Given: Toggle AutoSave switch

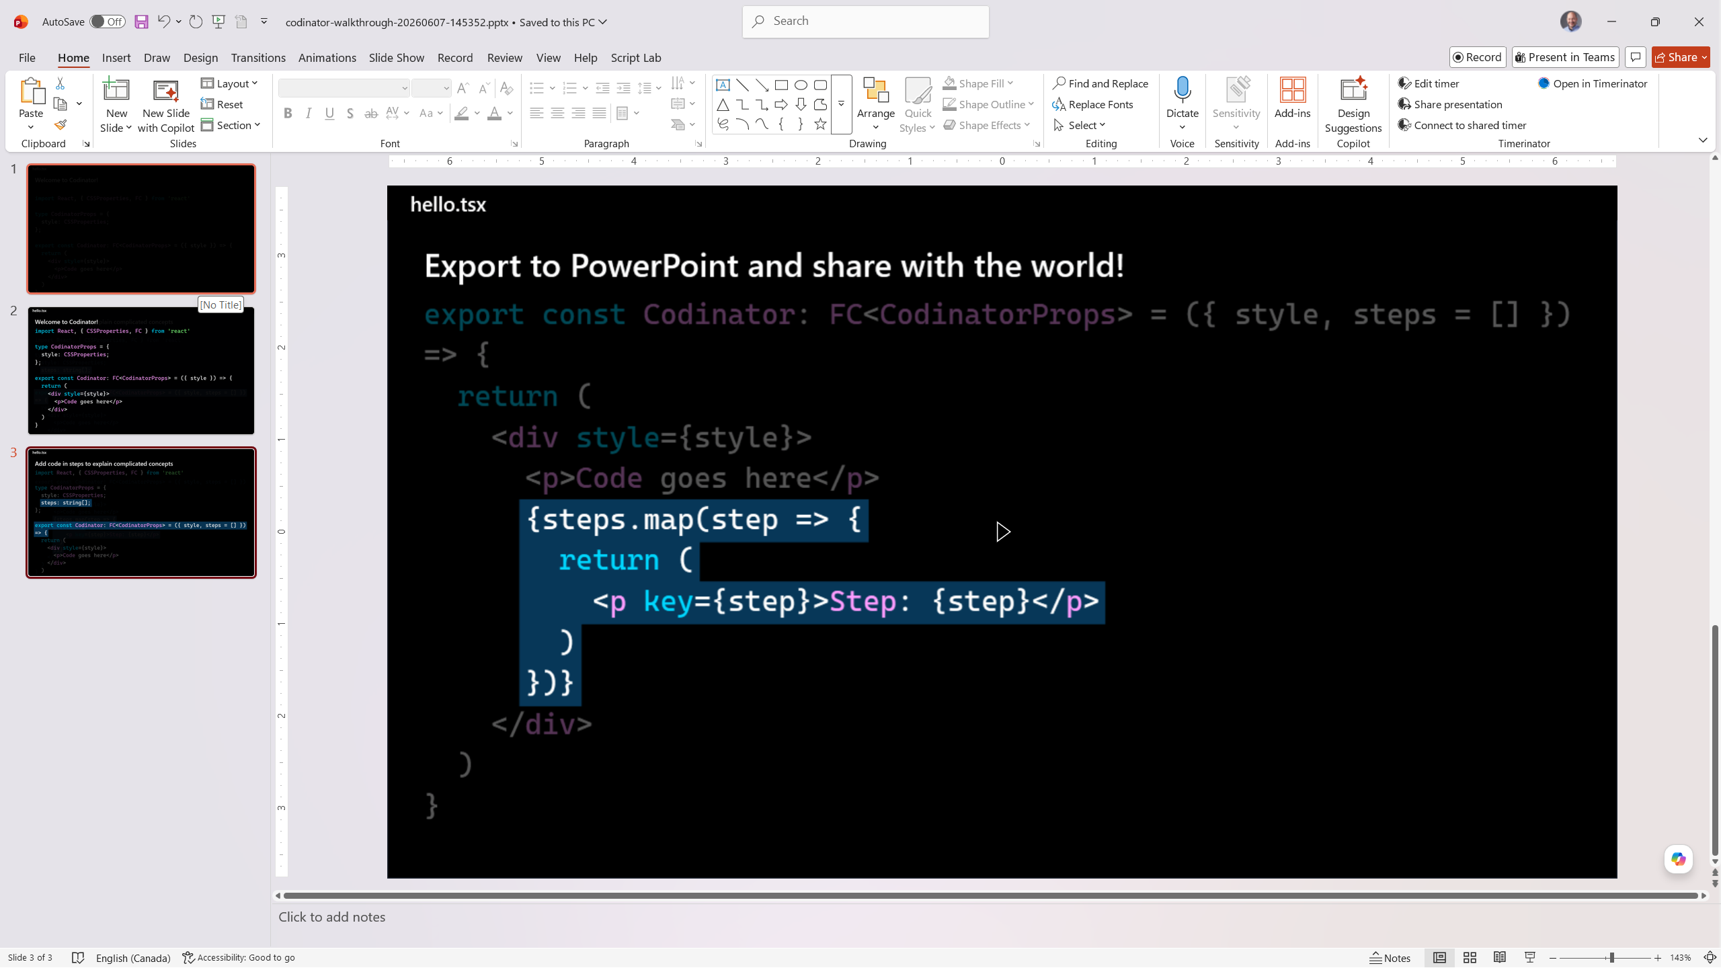Looking at the screenshot, I should 108,22.
